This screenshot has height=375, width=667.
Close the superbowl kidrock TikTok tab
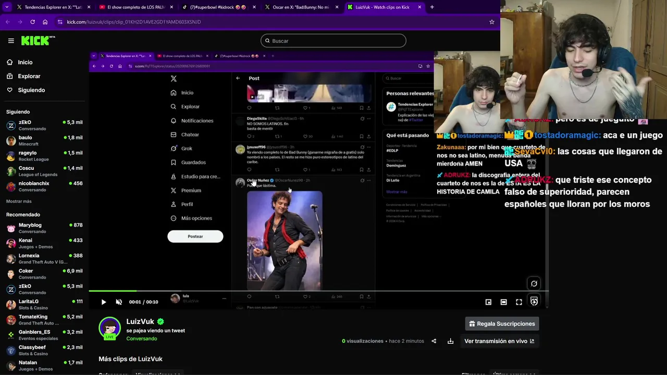[x=254, y=7]
